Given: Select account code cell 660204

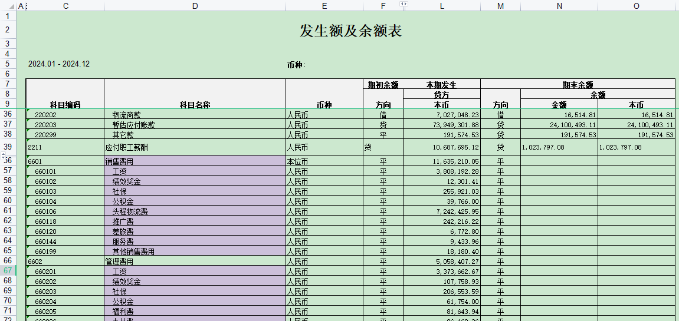Looking at the screenshot, I should pos(65,301).
